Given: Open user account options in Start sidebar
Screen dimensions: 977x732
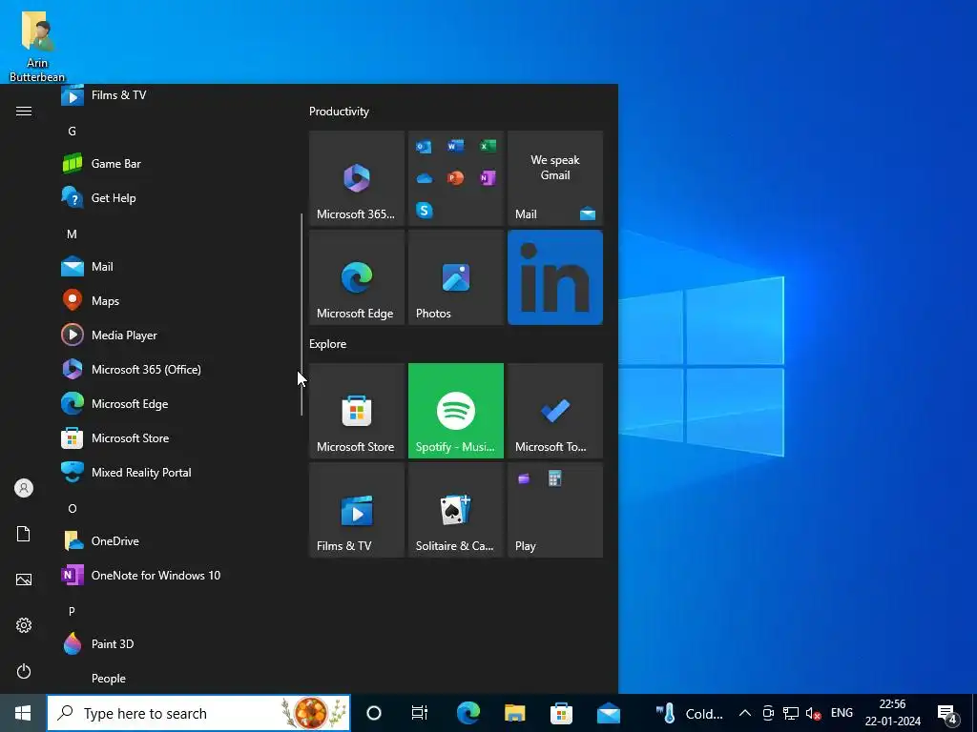Looking at the screenshot, I should pyautogui.click(x=24, y=488).
